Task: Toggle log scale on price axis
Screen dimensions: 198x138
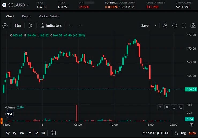Action: tap(183, 133)
